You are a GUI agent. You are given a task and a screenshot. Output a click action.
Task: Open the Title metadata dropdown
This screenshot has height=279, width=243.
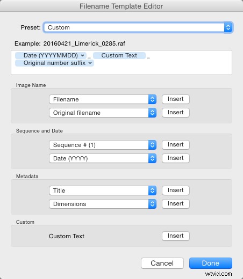[103, 190]
